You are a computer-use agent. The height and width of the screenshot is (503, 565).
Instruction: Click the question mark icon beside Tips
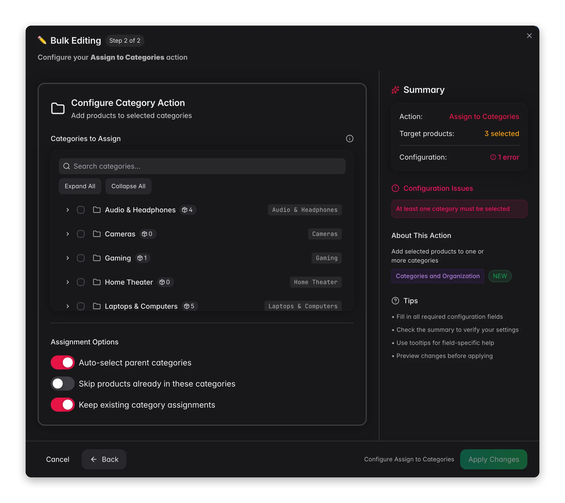coord(395,301)
